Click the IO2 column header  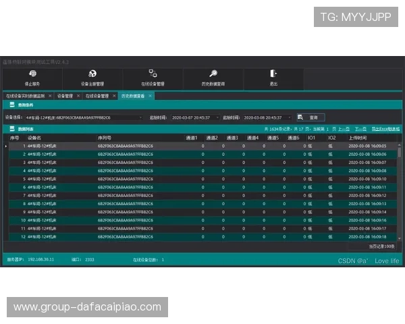coord(332,138)
